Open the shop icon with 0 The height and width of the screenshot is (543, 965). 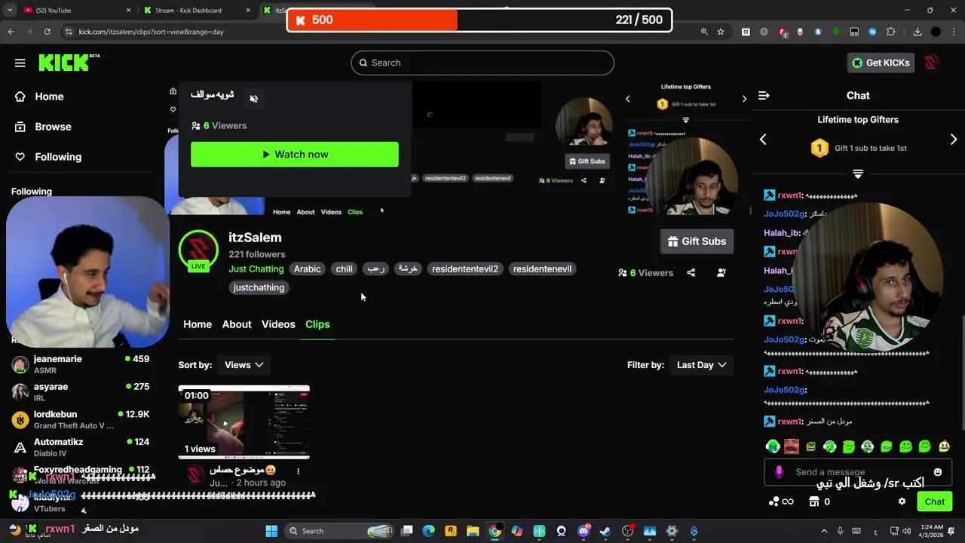click(x=819, y=502)
